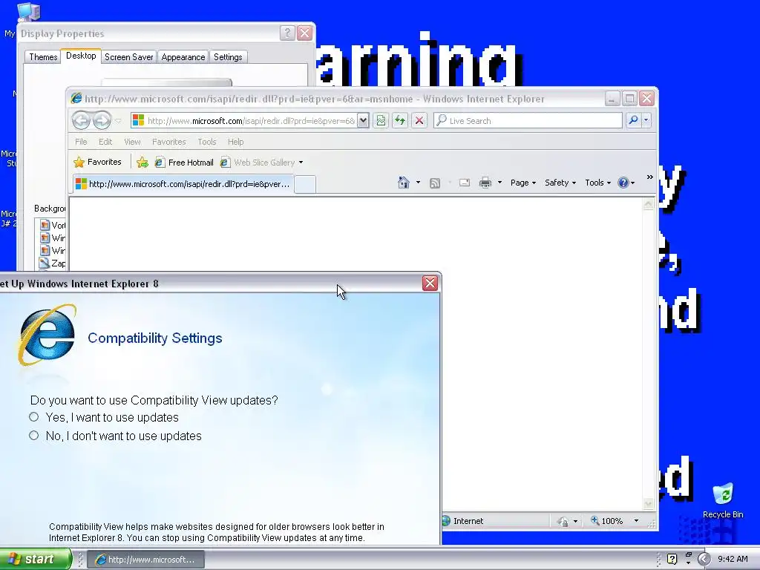Click the New Tab blank button
Image resolution: width=760 pixels, height=570 pixels.
[305, 184]
